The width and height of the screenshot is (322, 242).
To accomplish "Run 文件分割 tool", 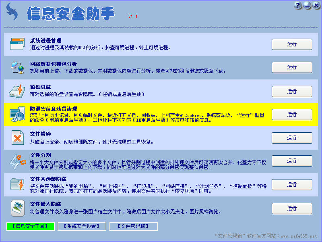I will [x=292, y=161].
